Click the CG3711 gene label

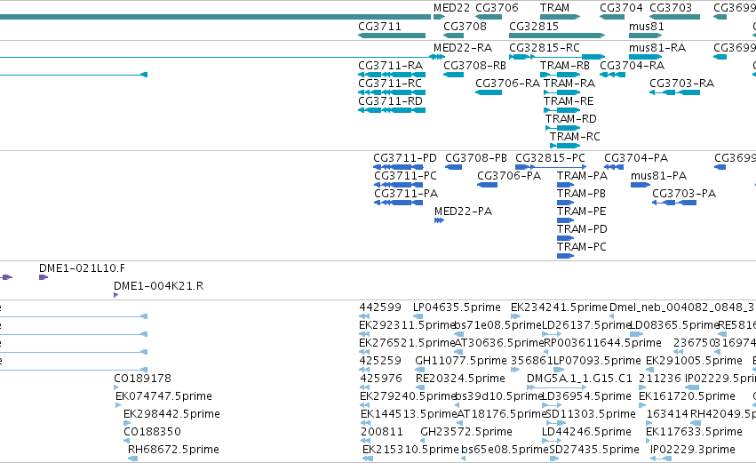[379, 26]
